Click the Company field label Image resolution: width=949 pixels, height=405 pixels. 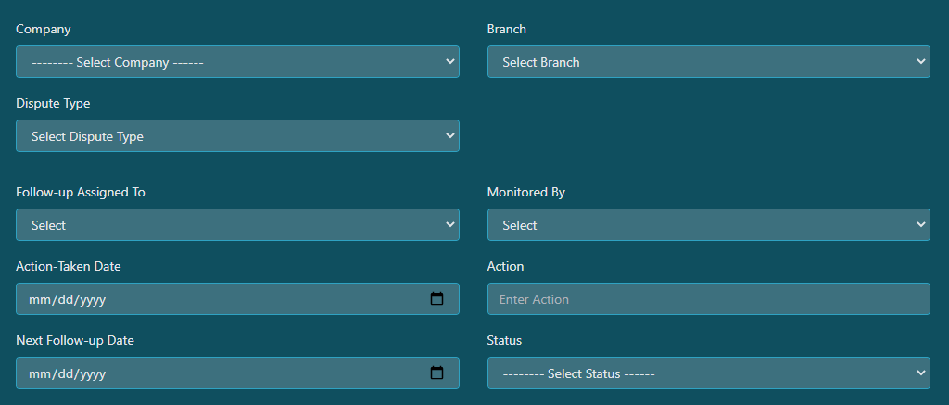(43, 29)
